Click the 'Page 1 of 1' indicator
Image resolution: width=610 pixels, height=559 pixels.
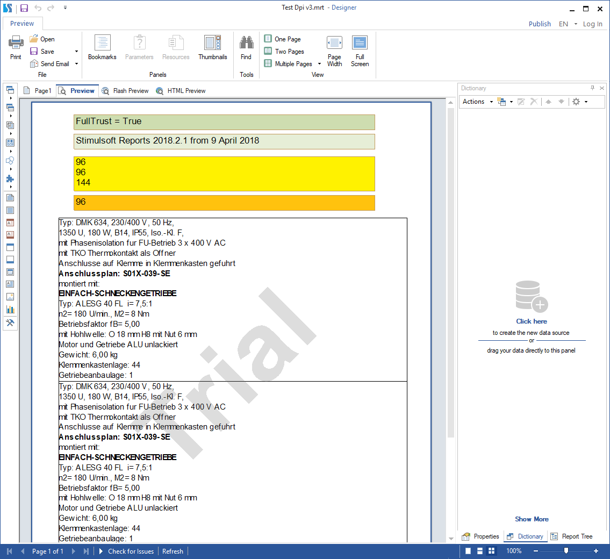[x=47, y=551]
